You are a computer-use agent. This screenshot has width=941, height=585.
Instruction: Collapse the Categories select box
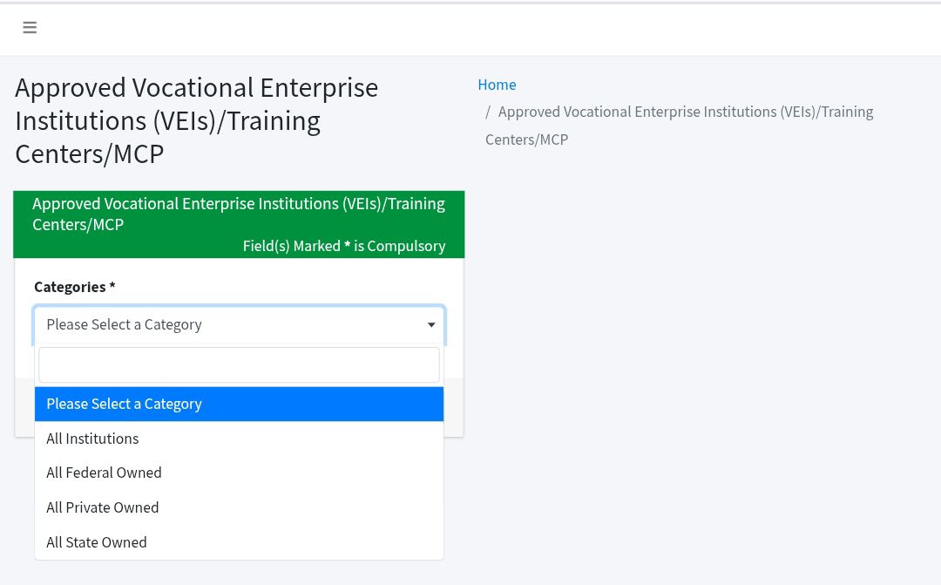click(239, 325)
